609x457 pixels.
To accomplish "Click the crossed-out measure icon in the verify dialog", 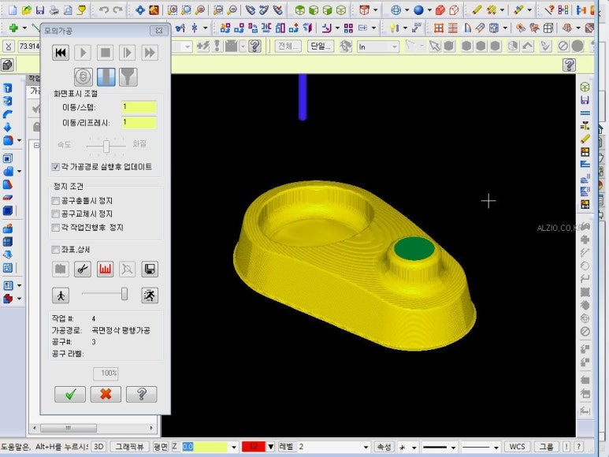I will click(x=127, y=269).
